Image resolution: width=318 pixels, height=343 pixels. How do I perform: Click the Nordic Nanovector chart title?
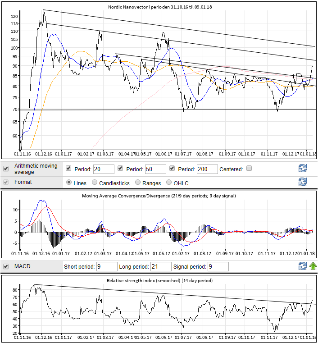(x=160, y=7)
